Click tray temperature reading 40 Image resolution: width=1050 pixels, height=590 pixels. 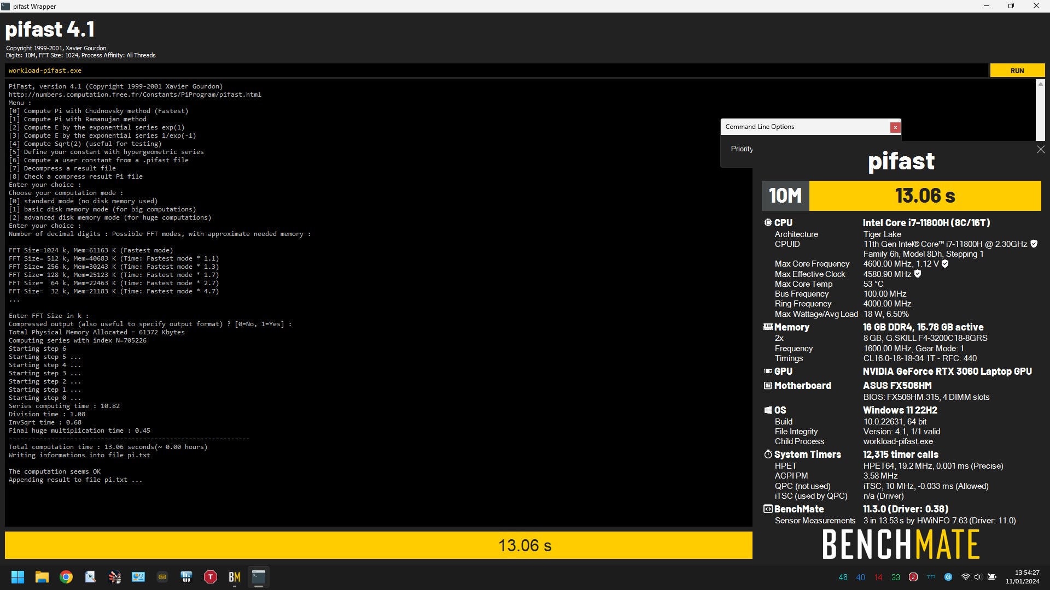(860, 577)
